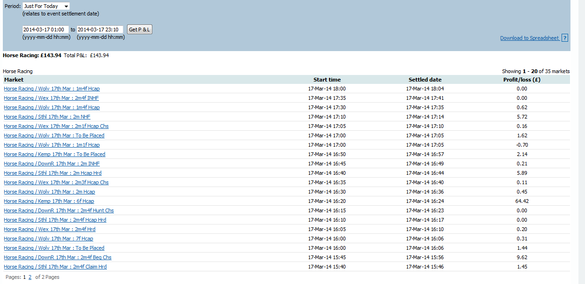
Task: Click the Get P & L button
Action: (140, 30)
